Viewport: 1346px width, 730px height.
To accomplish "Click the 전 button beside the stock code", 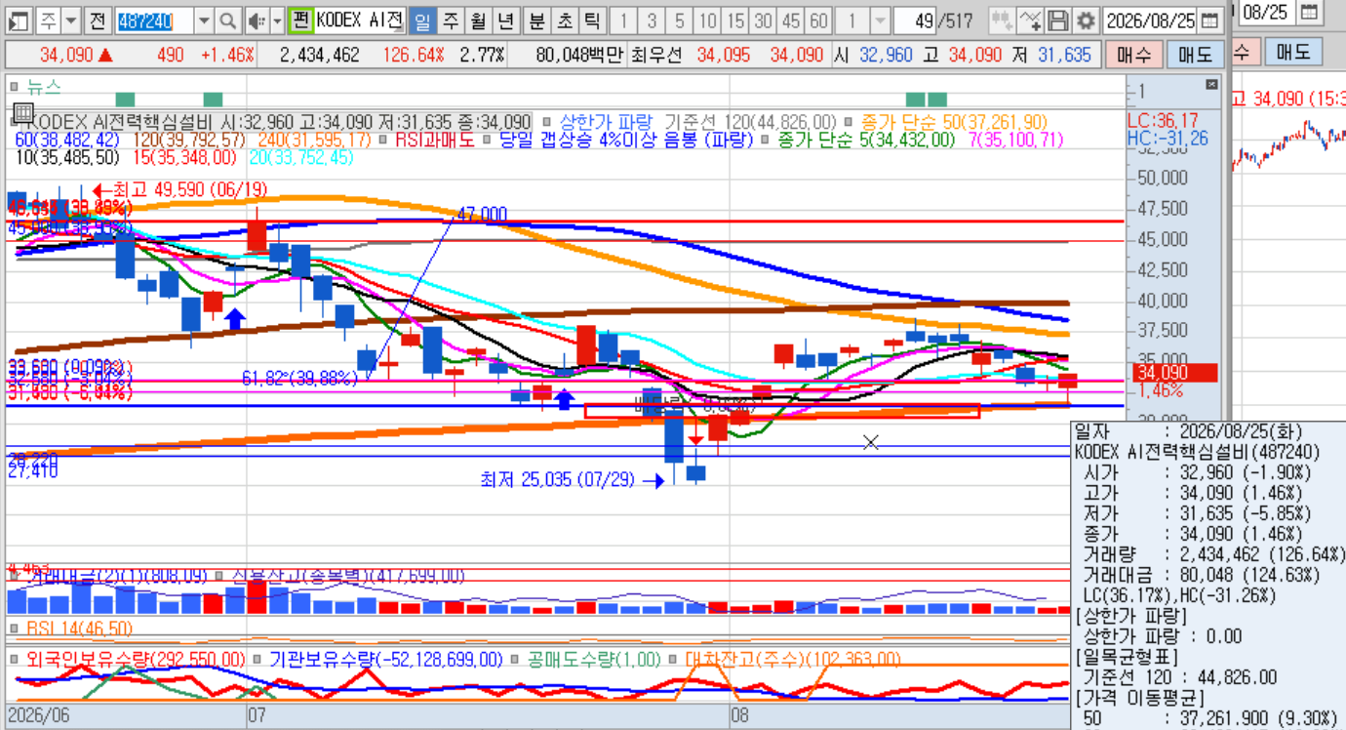I will pyautogui.click(x=97, y=20).
